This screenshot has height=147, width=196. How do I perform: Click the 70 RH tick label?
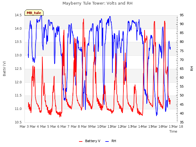pos(182,60)
